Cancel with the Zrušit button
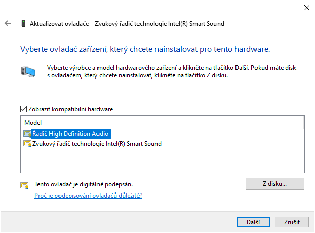The height and width of the screenshot is (233, 315). (x=292, y=222)
